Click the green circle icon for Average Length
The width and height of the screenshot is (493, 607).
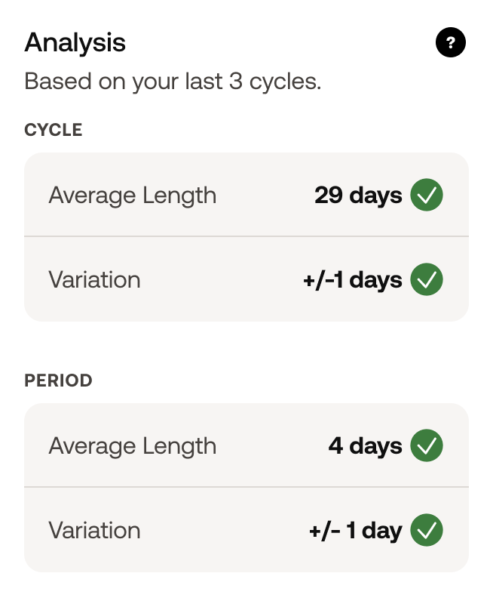(x=425, y=195)
